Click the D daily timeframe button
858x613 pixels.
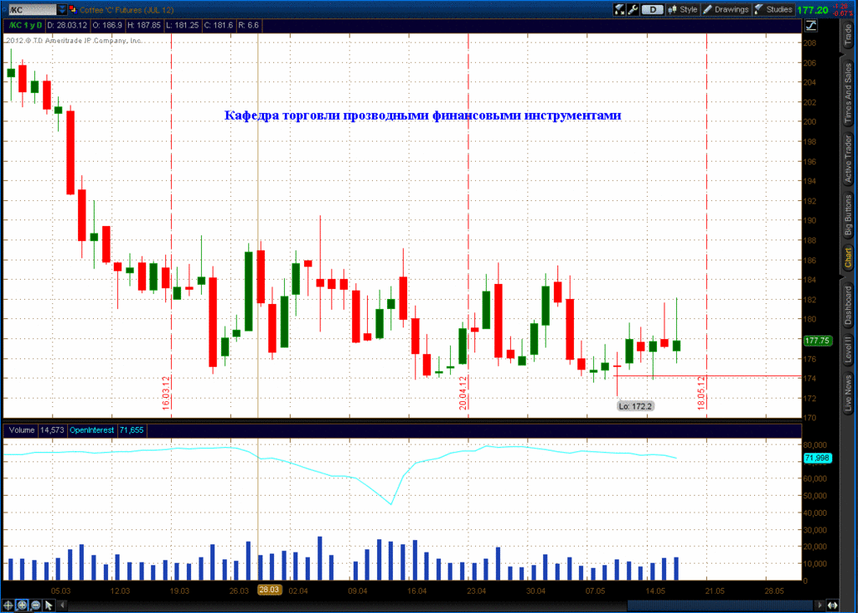652,9
